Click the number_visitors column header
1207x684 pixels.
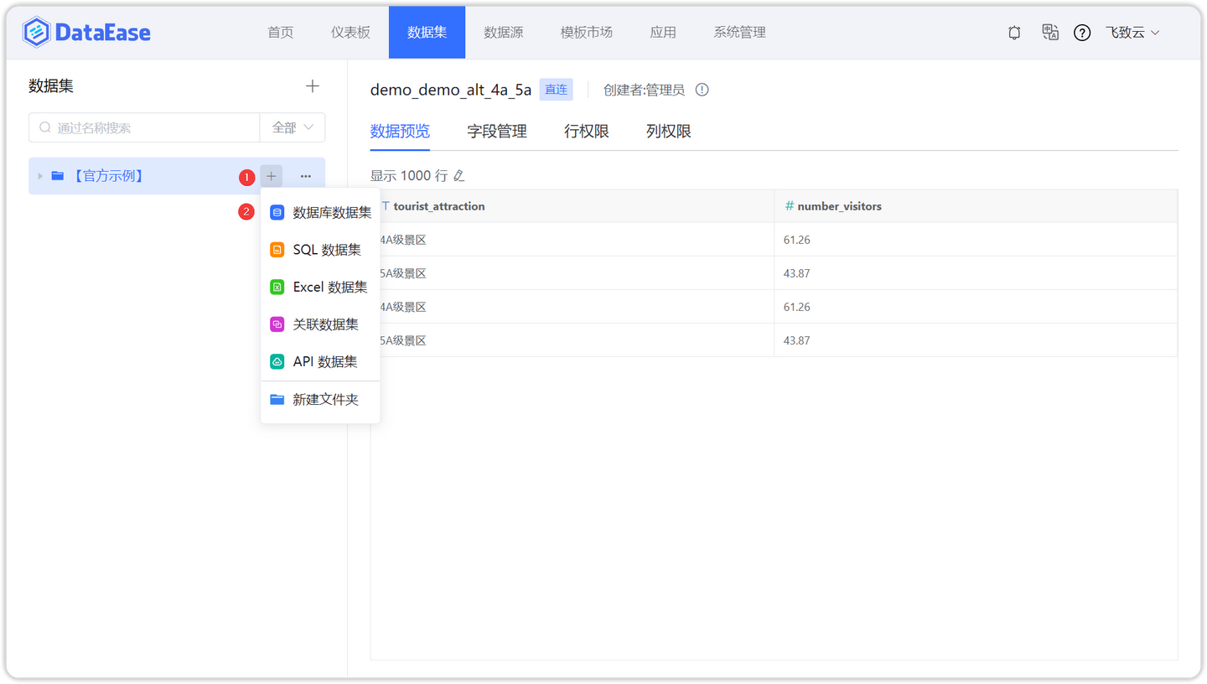(x=976, y=205)
